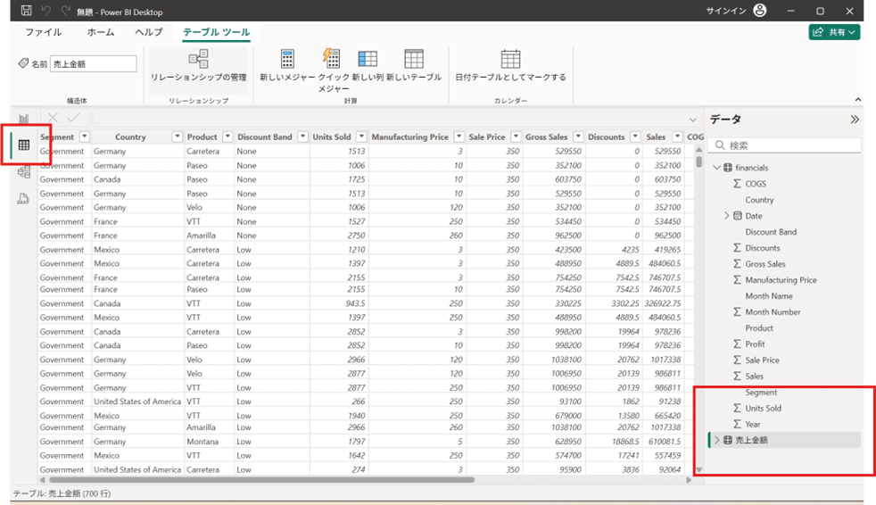Click the サインイン sign-in link
876x505 pixels.
point(726,11)
